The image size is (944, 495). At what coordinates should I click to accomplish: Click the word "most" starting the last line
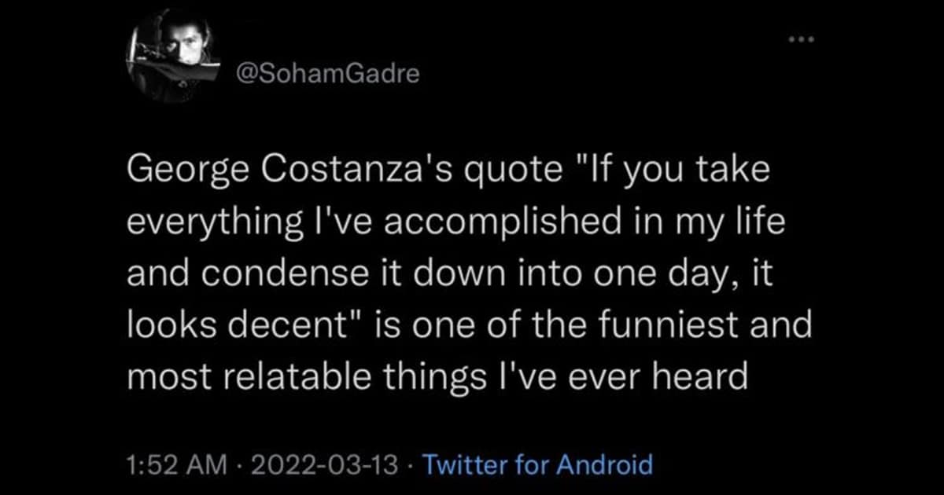click(x=164, y=379)
